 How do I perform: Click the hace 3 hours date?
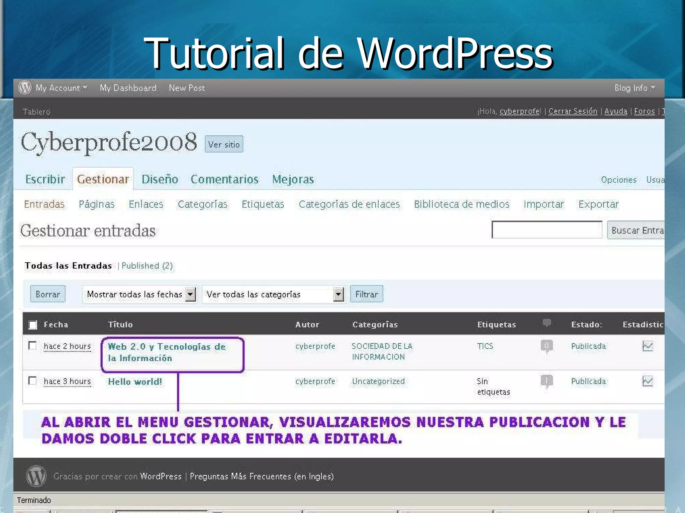(x=67, y=381)
